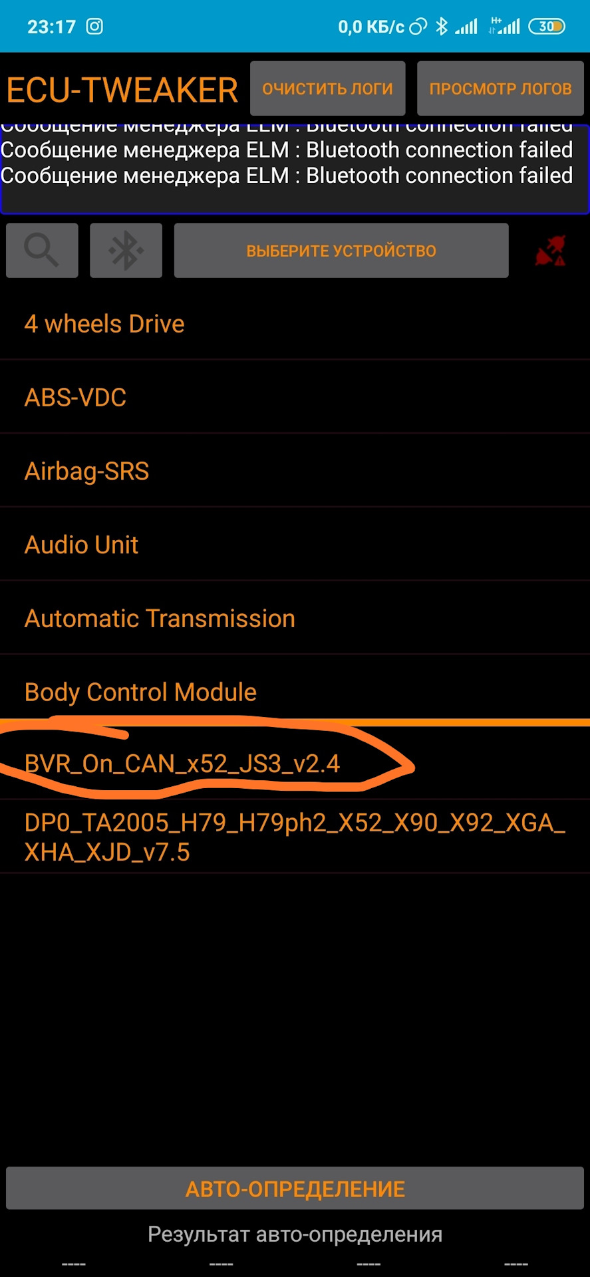Open the ABS-VDC category
Image resolution: width=590 pixels, height=1277 pixels.
tap(75, 398)
